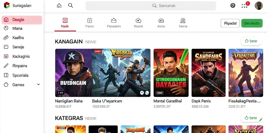Click the badge icon on RVEDNGAIN cover
The height and width of the screenshot is (133, 267).
pos(61,93)
